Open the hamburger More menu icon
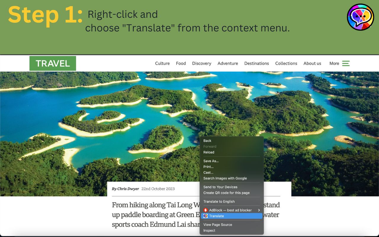This screenshot has height=237, width=379. tap(346, 63)
